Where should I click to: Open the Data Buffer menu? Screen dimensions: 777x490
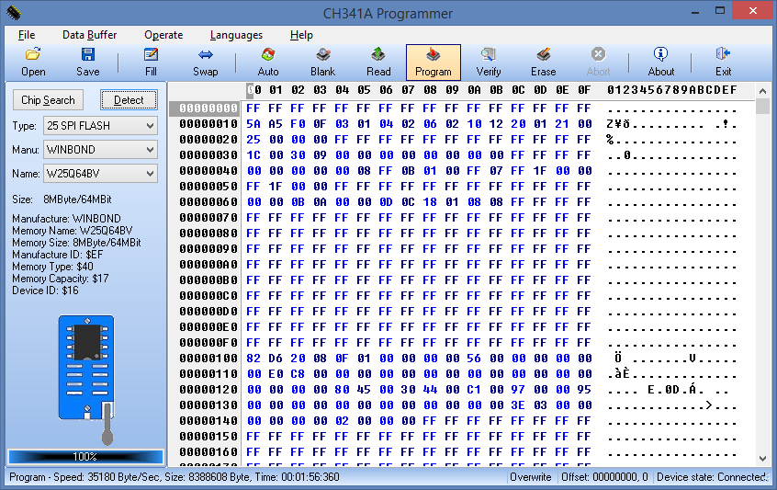click(x=88, y=35)
